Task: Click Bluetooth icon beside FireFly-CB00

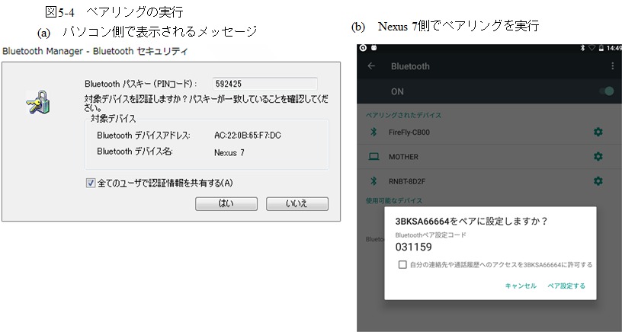Action: (374, 132)
